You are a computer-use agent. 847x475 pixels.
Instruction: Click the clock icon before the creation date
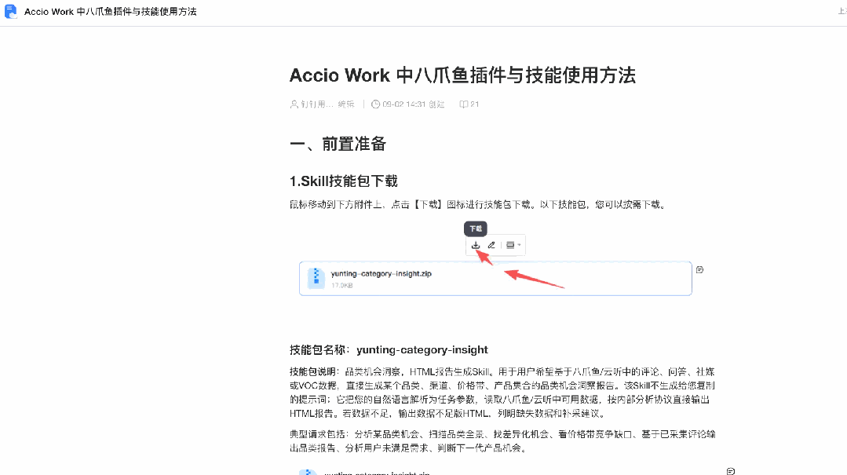click(375, 104)
